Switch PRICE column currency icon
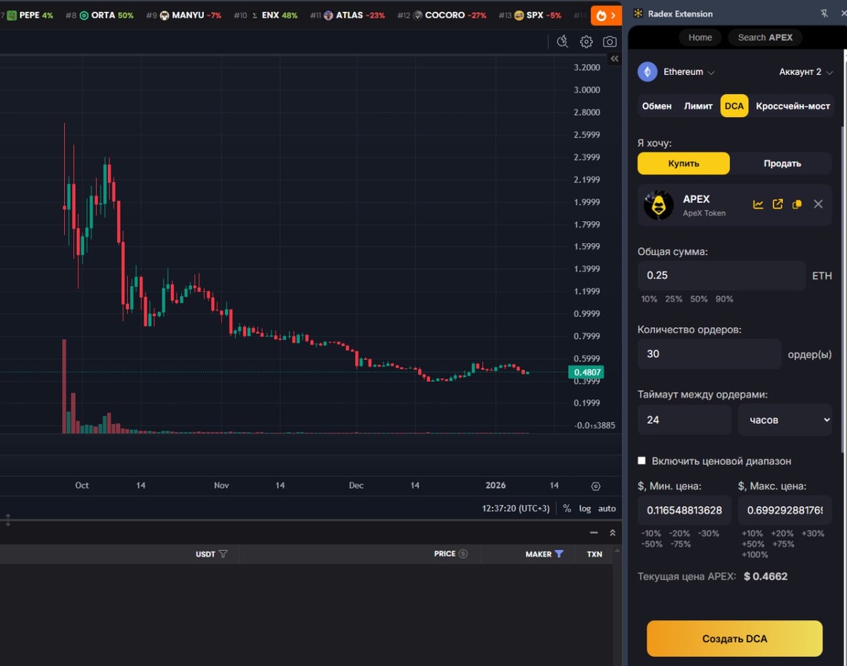Screen dimensions: 847x666 (x=463, y=554)
